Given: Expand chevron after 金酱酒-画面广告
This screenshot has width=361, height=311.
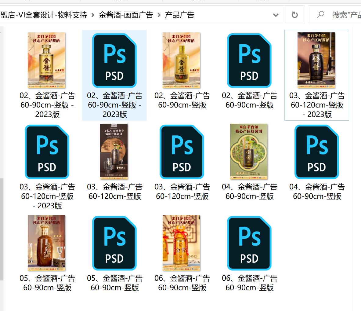Looking at the screenshot, I should click(x=159, y=15).
